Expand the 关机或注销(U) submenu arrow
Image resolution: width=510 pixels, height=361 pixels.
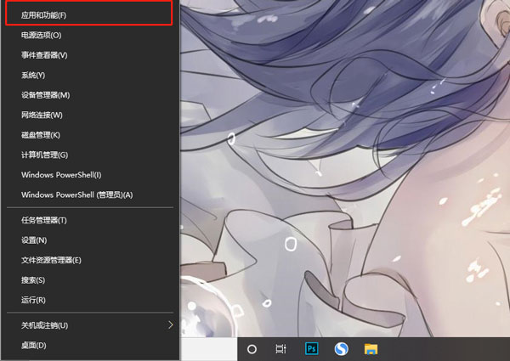tap(170, 325)
